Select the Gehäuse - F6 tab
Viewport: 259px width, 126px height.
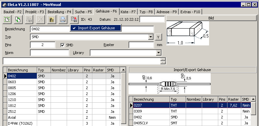point(106,11)
